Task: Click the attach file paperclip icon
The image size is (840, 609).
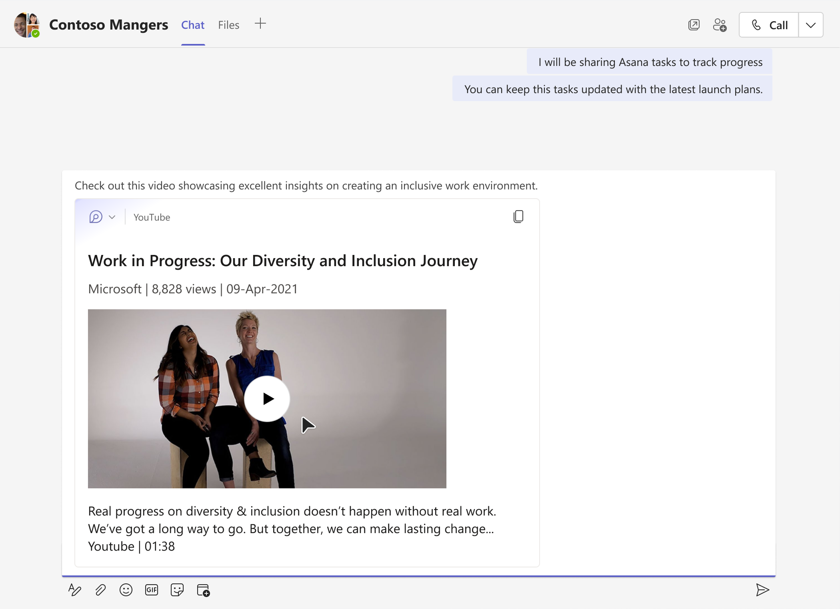Action: 100,590
